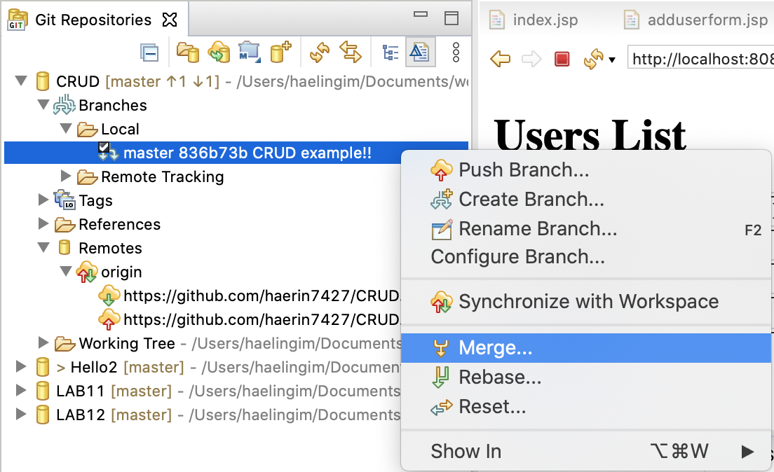This screenshot has width=774, height=472.
Task: Collapse all in Git Repositories toolbar
Action: click(x=149, y=53)
